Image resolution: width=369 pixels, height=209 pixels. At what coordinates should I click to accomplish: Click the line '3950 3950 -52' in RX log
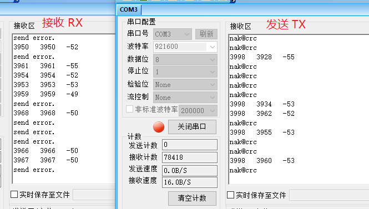pyautogui.click(x=46, y=47)
